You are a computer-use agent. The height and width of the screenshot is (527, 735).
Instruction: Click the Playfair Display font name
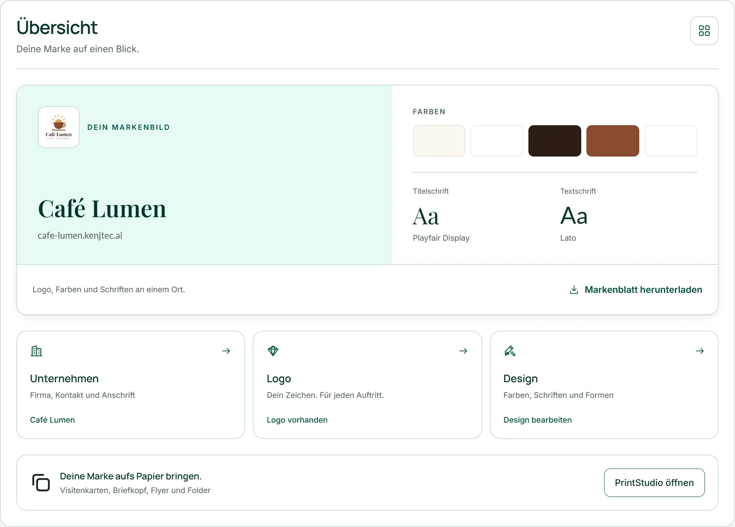click(x=441, y=238)
